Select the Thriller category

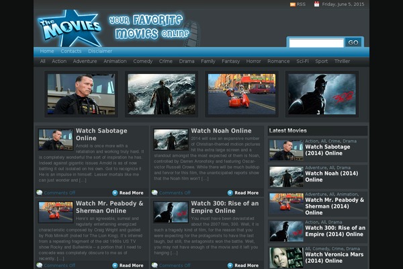[x=342, y=61]
